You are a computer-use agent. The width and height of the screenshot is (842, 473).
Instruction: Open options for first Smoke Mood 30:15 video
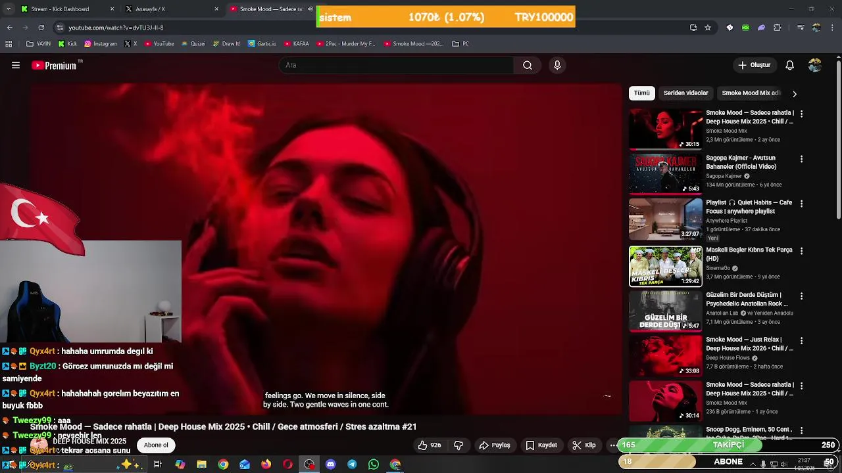(801, 114)
